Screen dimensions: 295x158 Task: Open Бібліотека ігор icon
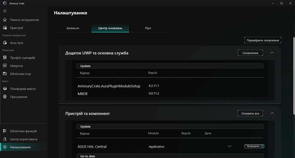(x=5, y=74)
